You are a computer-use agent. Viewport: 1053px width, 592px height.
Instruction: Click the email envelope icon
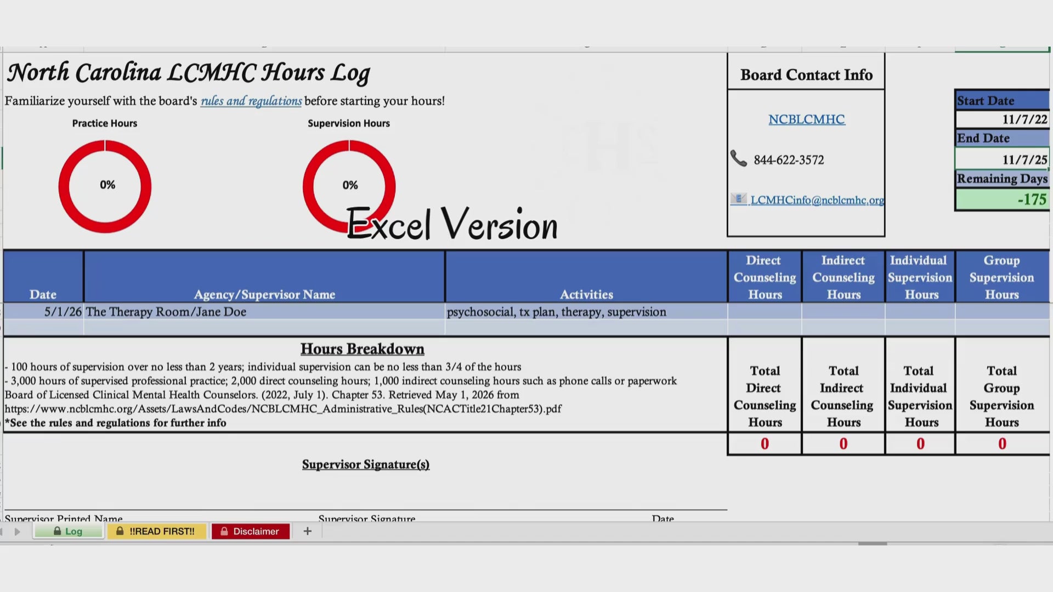(x=739, y=199)
